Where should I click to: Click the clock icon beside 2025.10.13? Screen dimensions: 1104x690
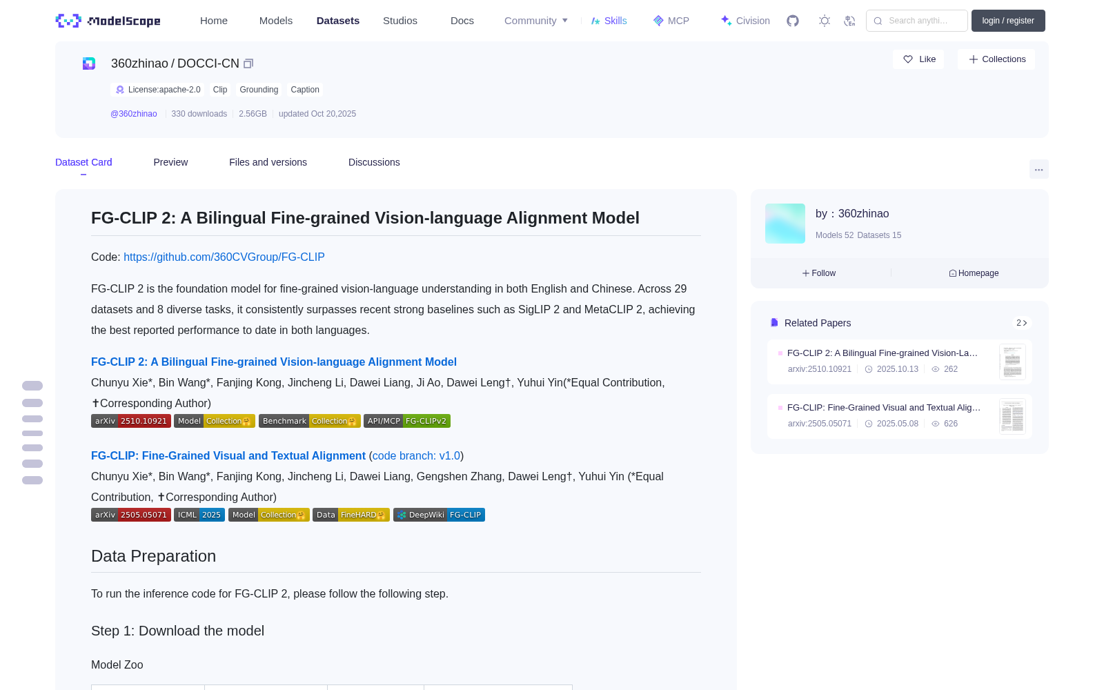click(x=869, y=369)
